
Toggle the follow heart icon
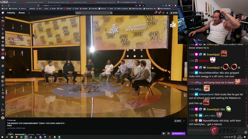pyautogui.click(x=164, y=134)
